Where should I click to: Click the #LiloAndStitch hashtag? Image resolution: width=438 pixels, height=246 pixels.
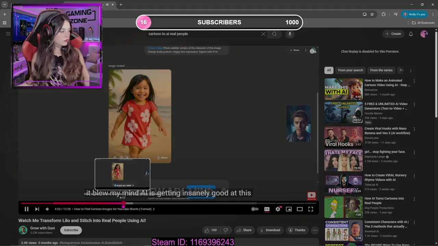point(112,243)
